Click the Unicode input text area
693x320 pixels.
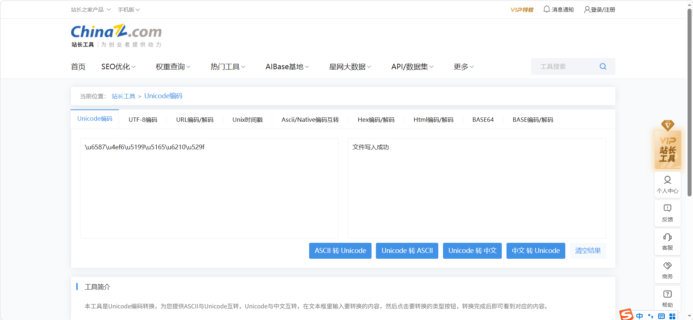209,188
